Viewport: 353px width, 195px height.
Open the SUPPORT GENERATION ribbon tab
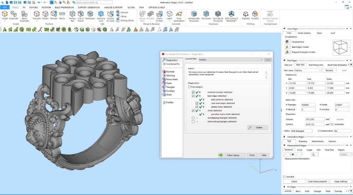[x=89, y=7]
